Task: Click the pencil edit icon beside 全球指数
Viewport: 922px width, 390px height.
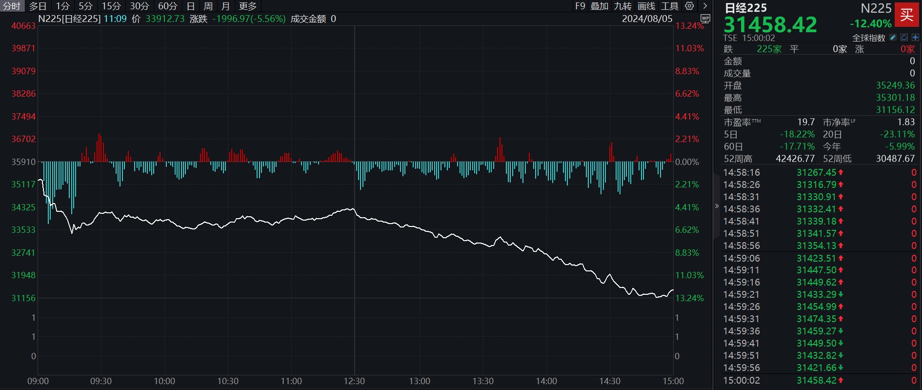Action: (x=893, y=38)
